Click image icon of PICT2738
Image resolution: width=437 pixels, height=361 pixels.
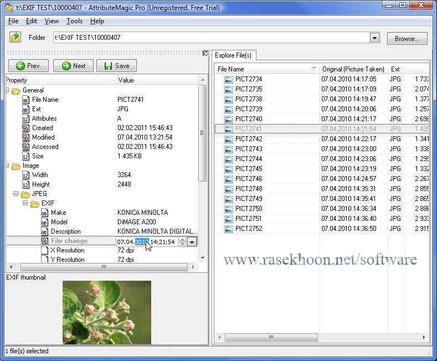click(229, 100)
